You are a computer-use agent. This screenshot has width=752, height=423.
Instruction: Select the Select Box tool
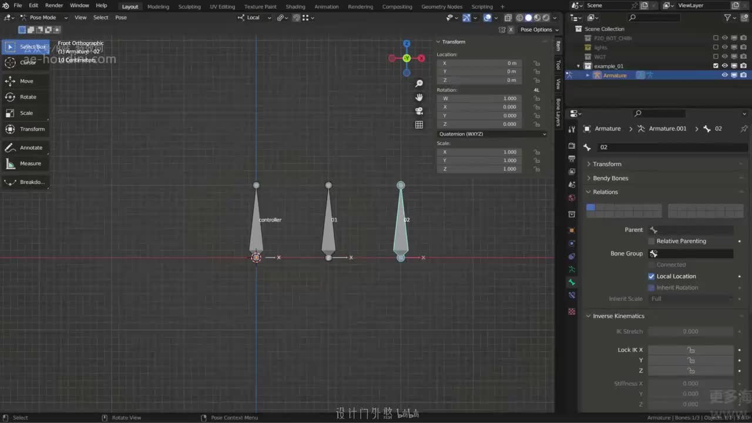tap(26, 46)
